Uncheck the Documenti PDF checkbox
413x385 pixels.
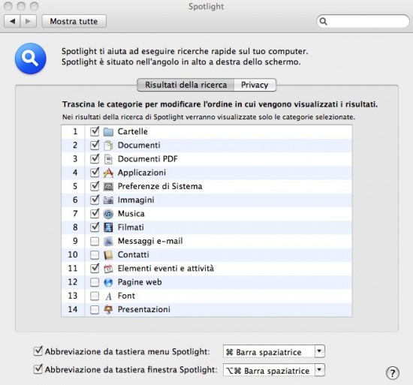[95, 158]
